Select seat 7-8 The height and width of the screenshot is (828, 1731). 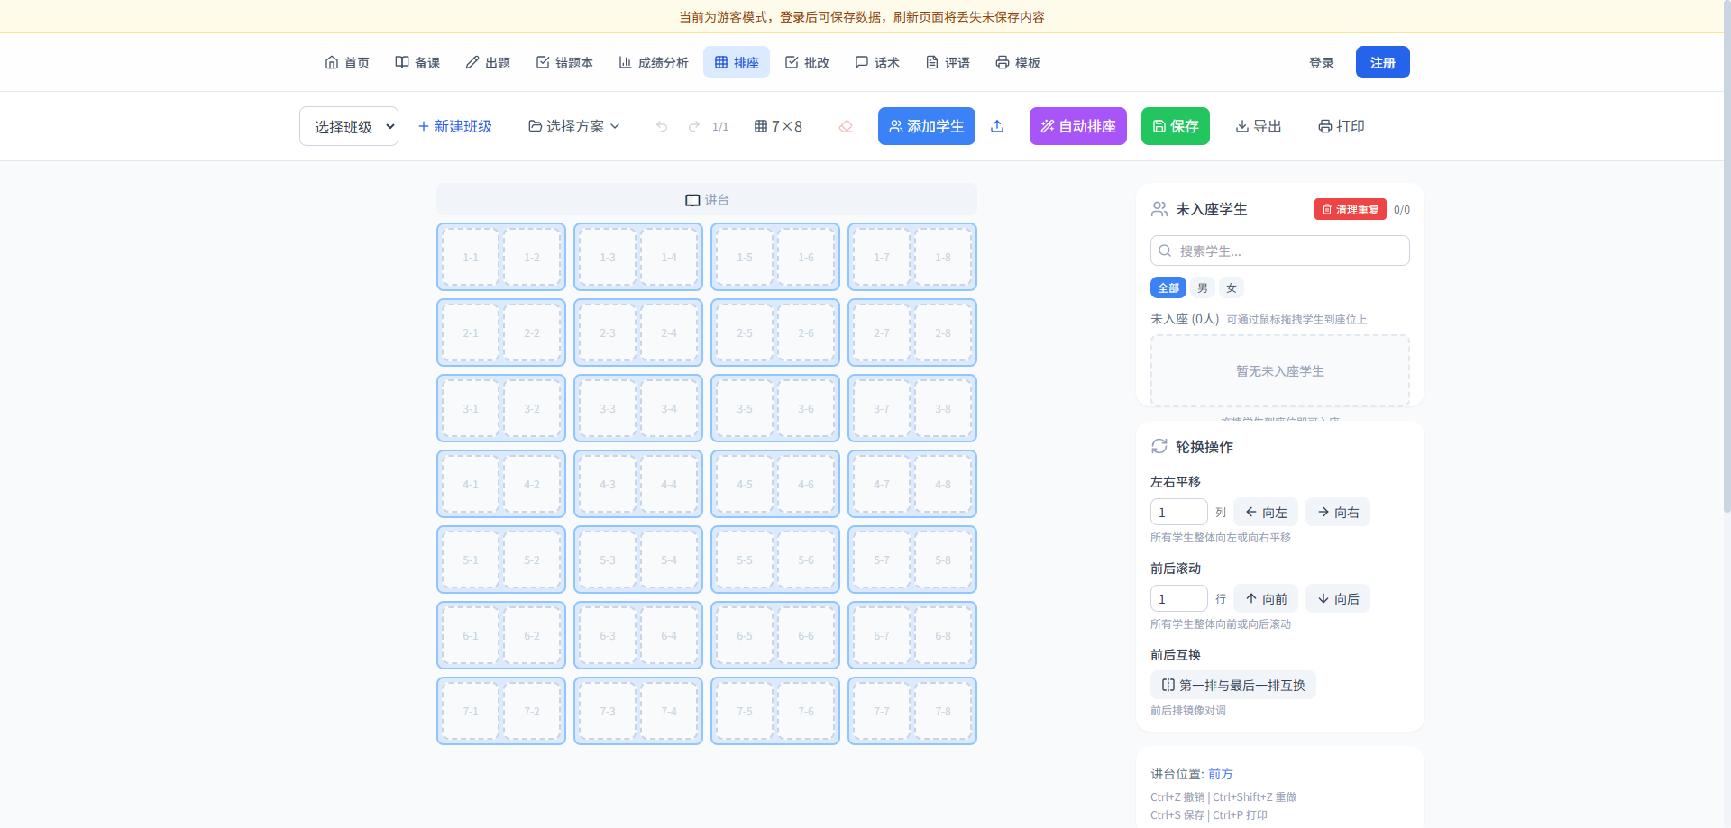coord(943,711)
